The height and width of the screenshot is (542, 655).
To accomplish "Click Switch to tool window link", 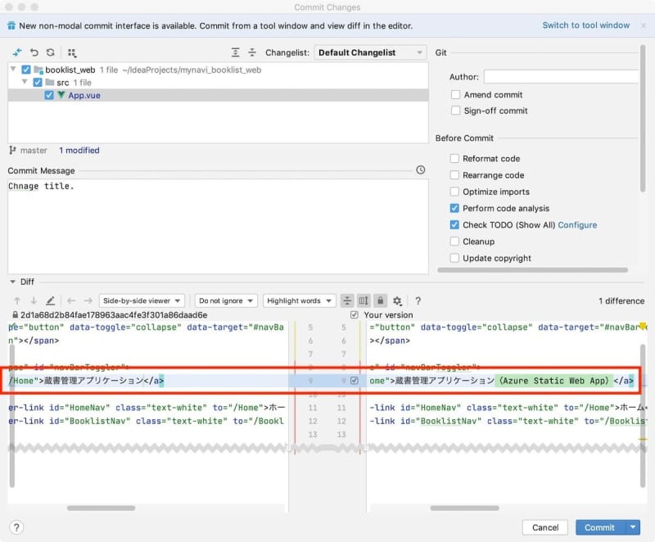I will [x=585, y=25].
